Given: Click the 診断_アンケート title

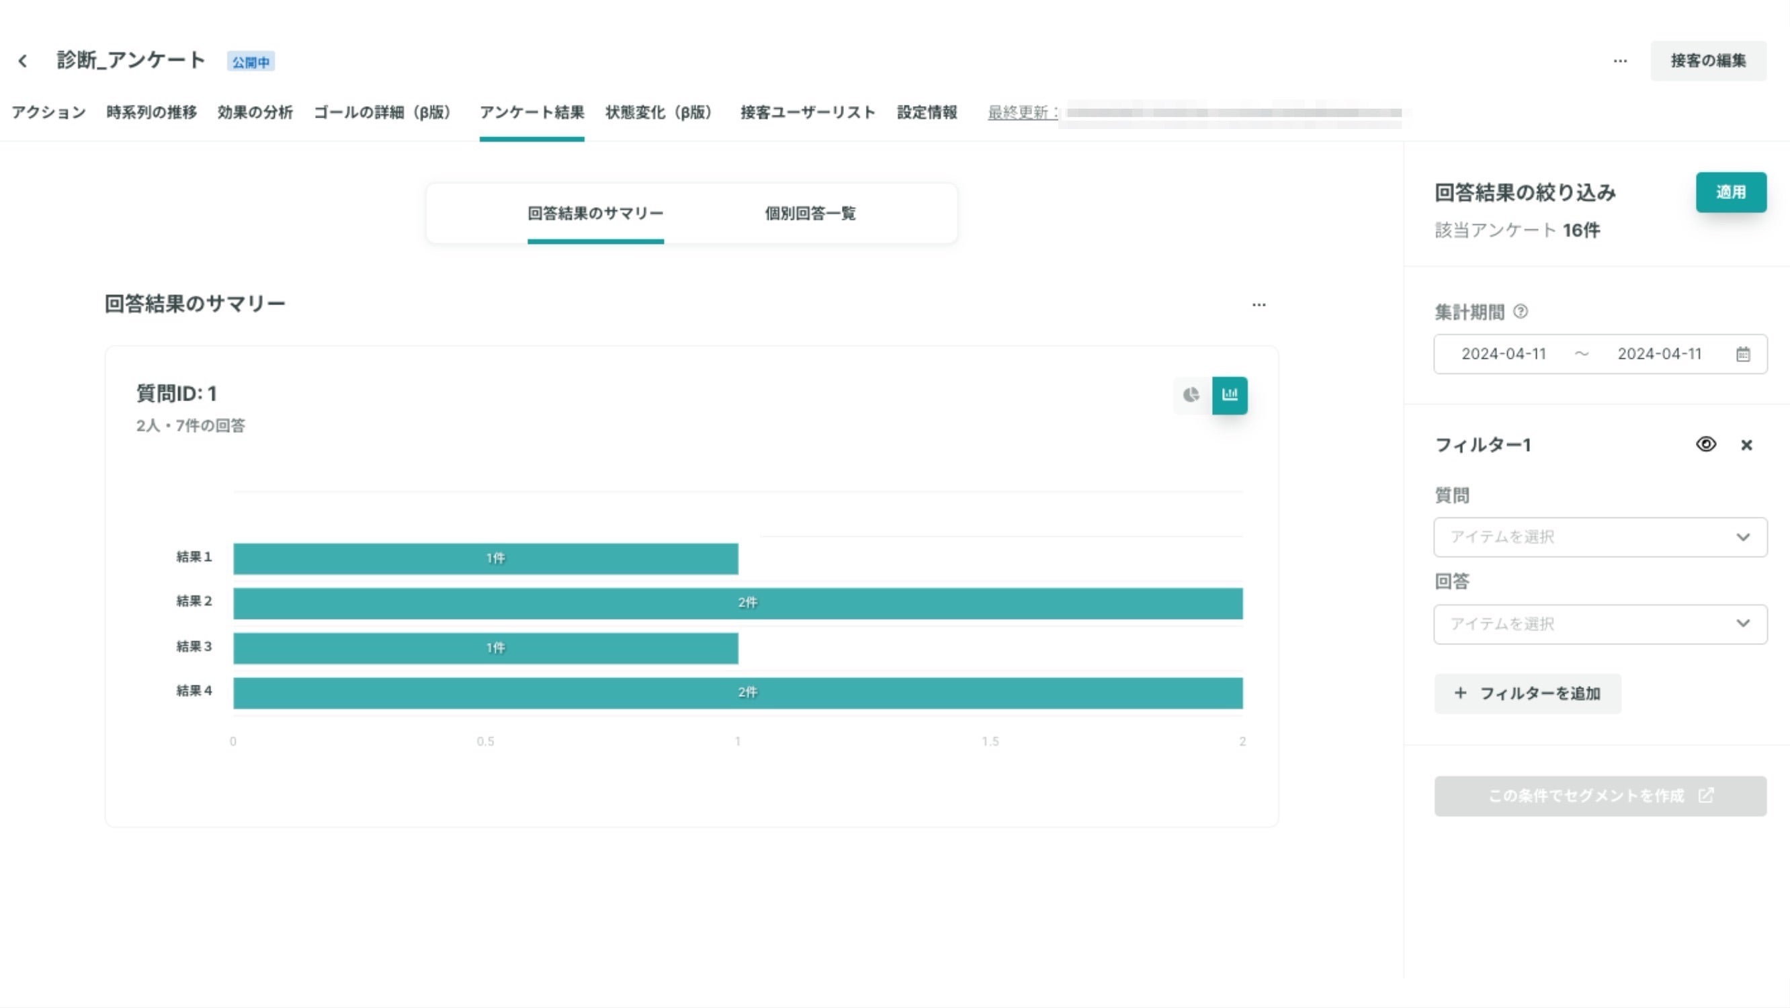Looking at the screenshot, I should 130,60.
